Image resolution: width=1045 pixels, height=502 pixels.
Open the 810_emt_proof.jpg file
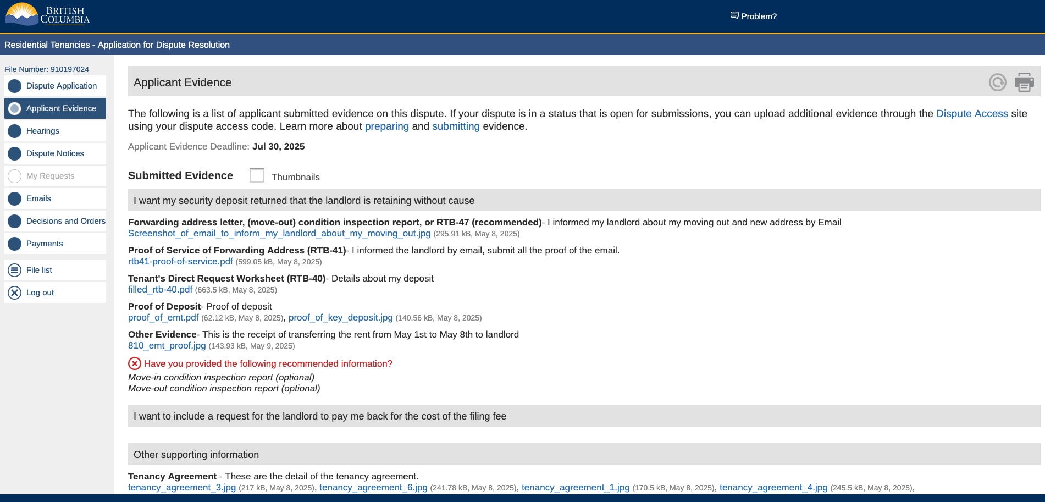[x=167, y=346]
